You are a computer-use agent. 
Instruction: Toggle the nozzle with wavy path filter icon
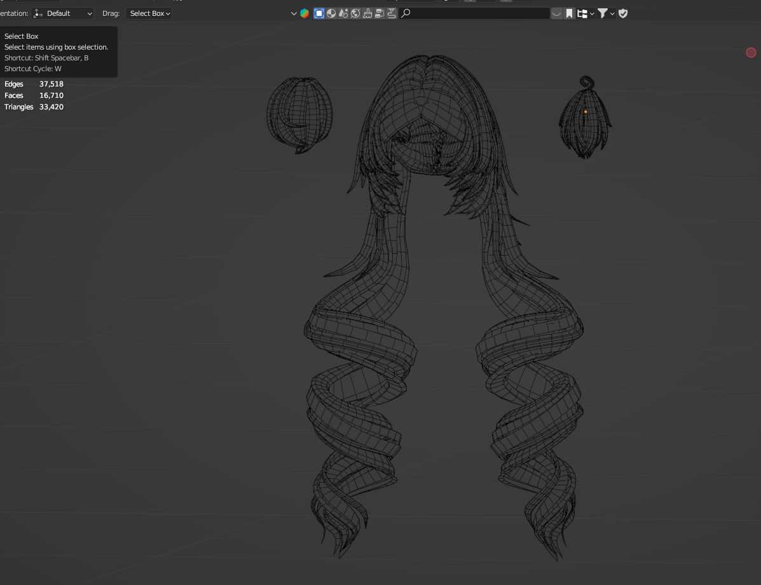tap(391, 13)
